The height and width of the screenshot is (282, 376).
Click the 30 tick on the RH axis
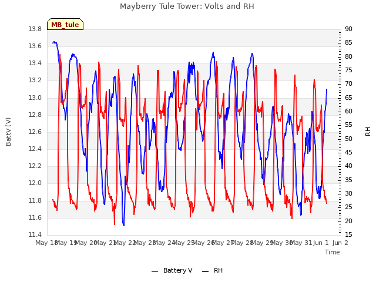click(x=348, y=193)
